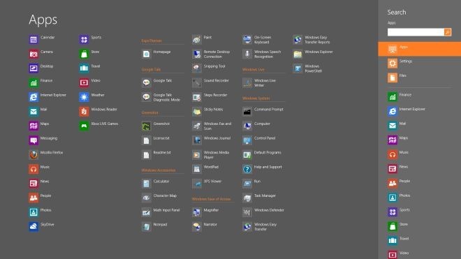Launch Windows Reader
The width and height of the screenshot is (461, 259).
[x=84, y=112]
